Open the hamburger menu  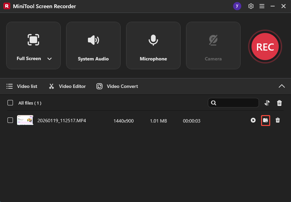click(x=262, y=6)
